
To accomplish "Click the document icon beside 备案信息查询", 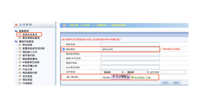I will (x=20, y=34).
